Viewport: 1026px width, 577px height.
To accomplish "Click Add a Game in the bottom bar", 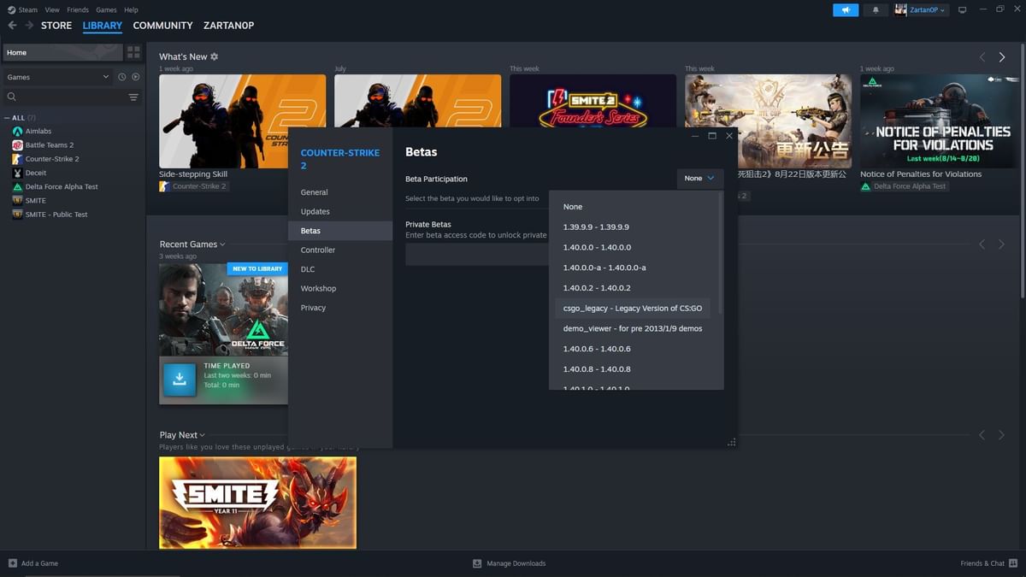I will point(35,563).
